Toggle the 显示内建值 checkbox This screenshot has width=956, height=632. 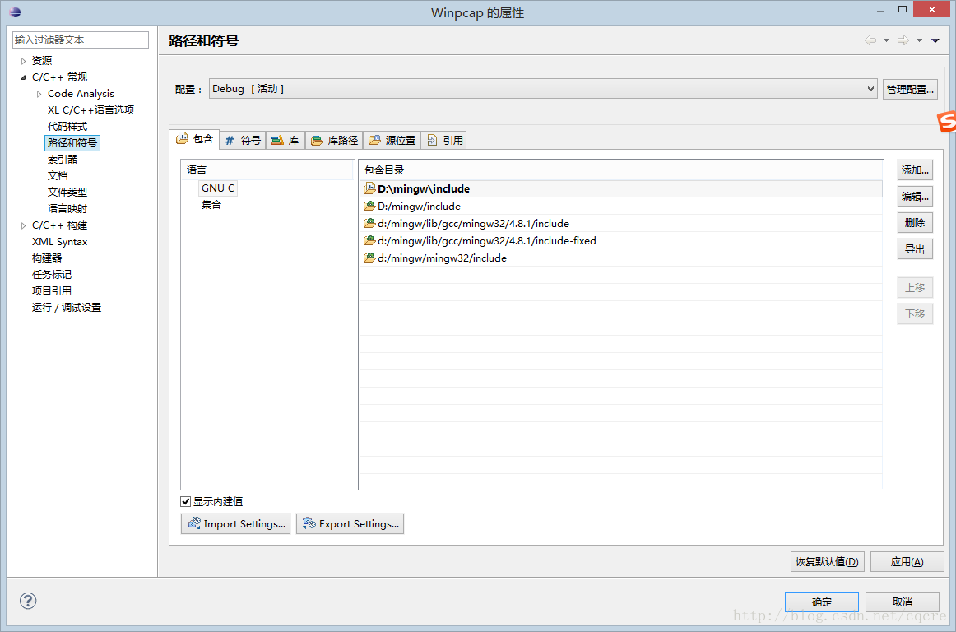[185, 501]
